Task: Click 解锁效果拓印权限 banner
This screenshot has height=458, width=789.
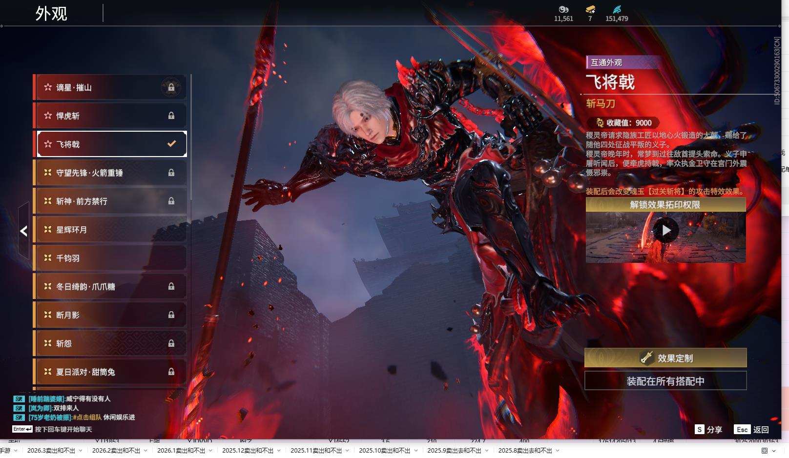Action: tap(666, 205)
